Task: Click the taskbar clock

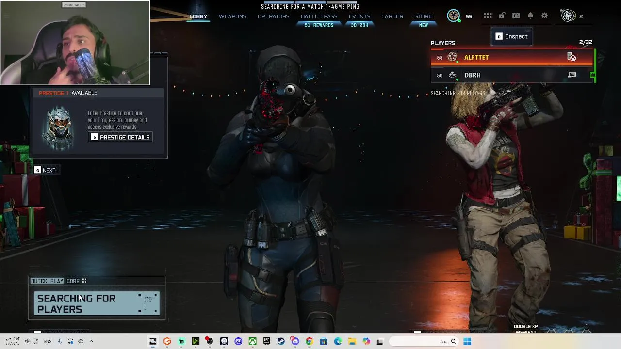Action: click(13, 341)
